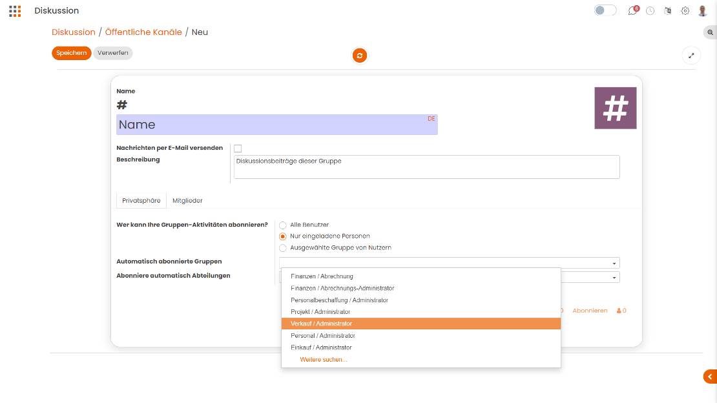
Task: Select Nur eingeladene Personen option
Action: [282, 236]
